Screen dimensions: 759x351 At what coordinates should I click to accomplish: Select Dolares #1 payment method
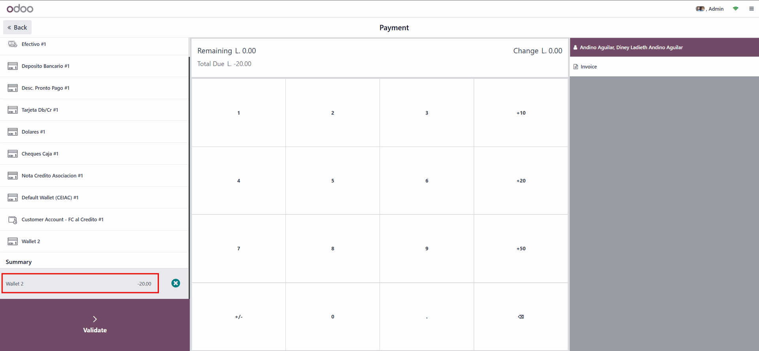pos(33,132)
